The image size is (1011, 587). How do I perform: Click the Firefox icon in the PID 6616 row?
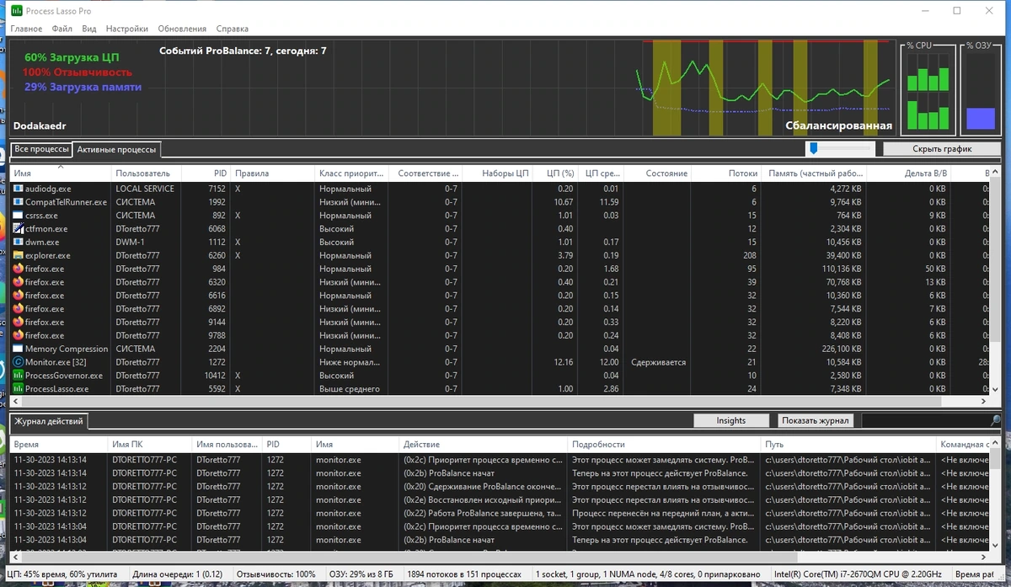(x=18, y=296)
